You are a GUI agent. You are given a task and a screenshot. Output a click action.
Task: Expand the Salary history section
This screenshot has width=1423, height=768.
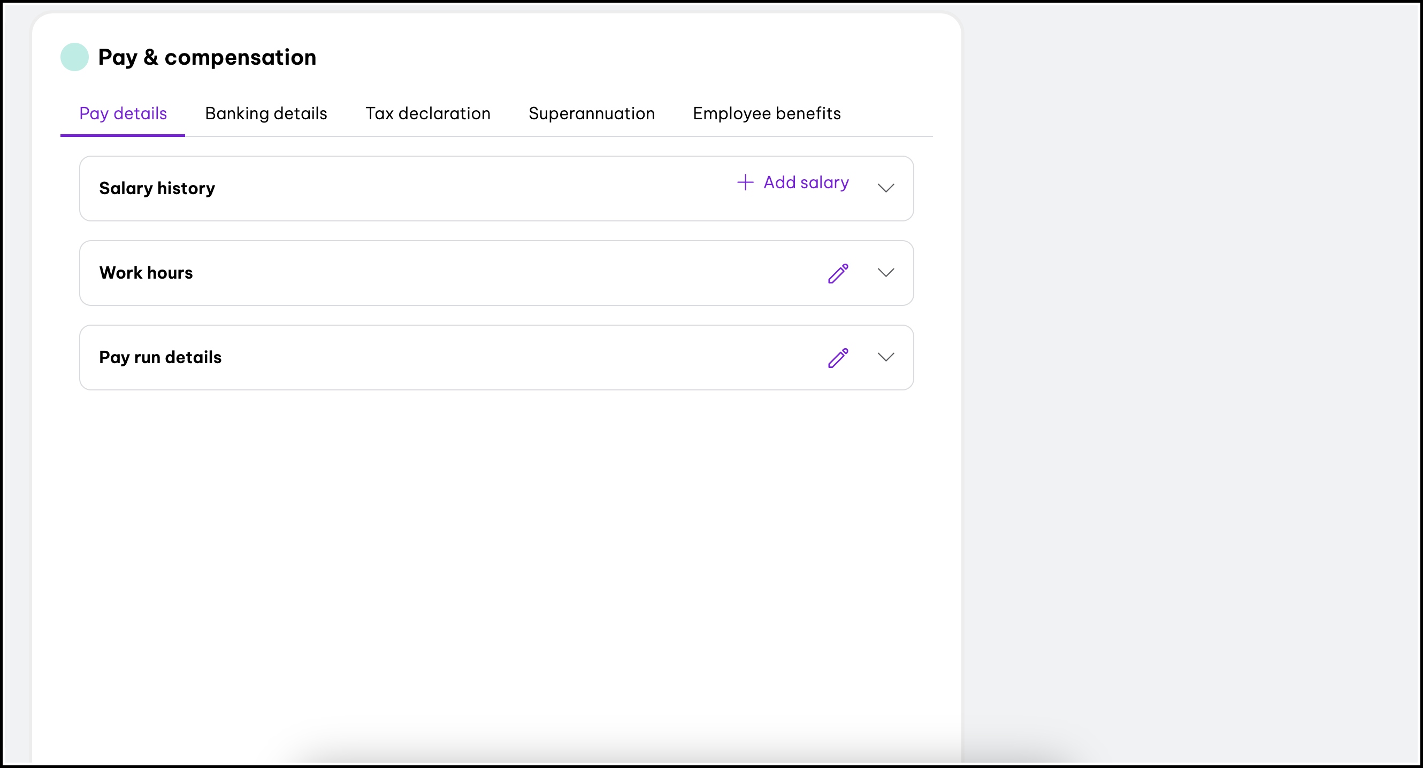(x=885, y=188)
